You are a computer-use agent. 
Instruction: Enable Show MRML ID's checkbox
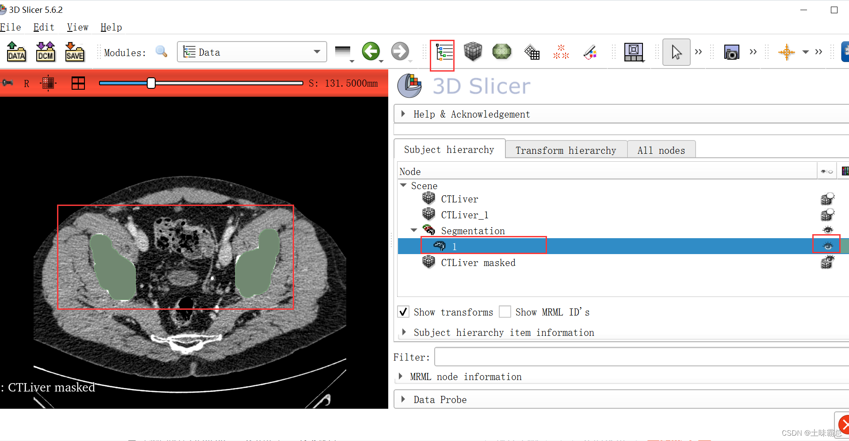click(505, 312)
